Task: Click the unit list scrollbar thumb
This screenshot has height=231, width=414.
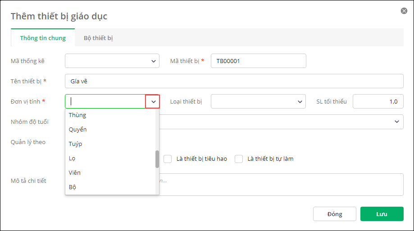Action: pyautogui.click(x=157, y=159)
